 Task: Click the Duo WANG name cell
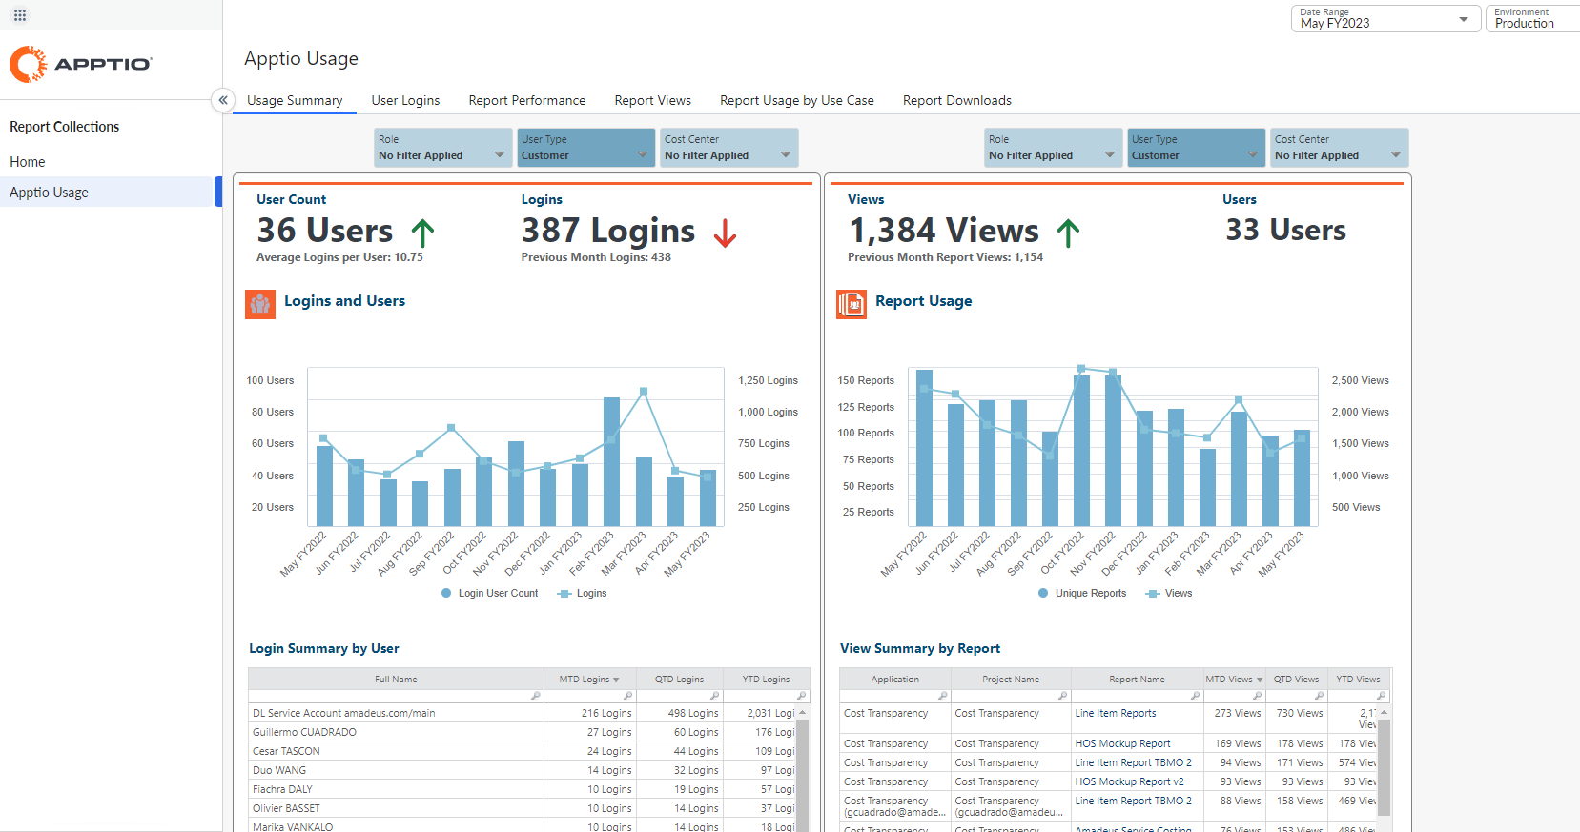point(279,770)
